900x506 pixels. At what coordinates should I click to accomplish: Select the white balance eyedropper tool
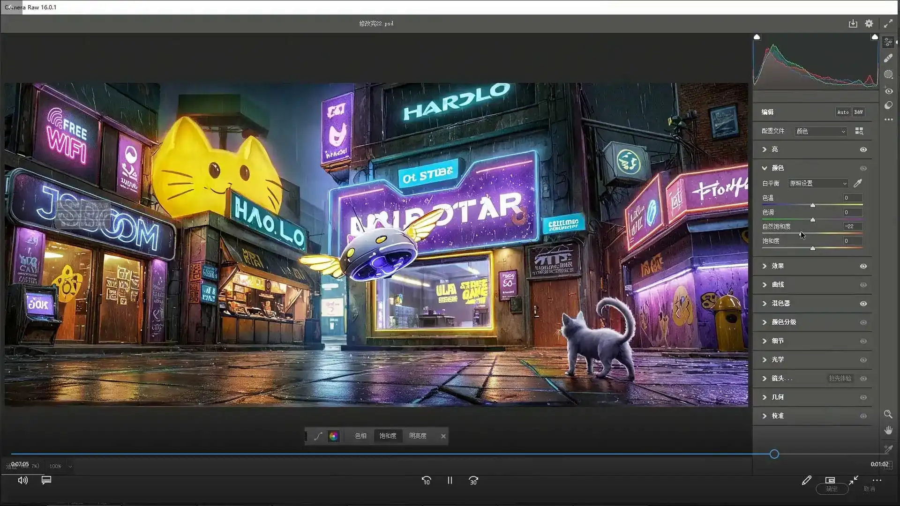click(x=858, y=183)
